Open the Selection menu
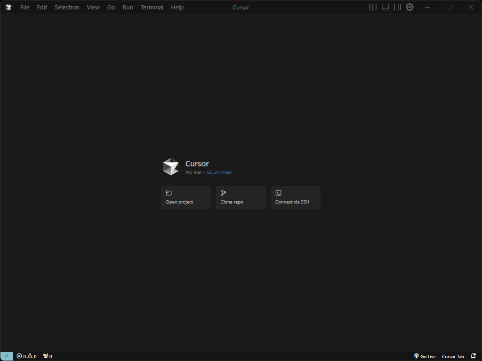 [67, 7]
